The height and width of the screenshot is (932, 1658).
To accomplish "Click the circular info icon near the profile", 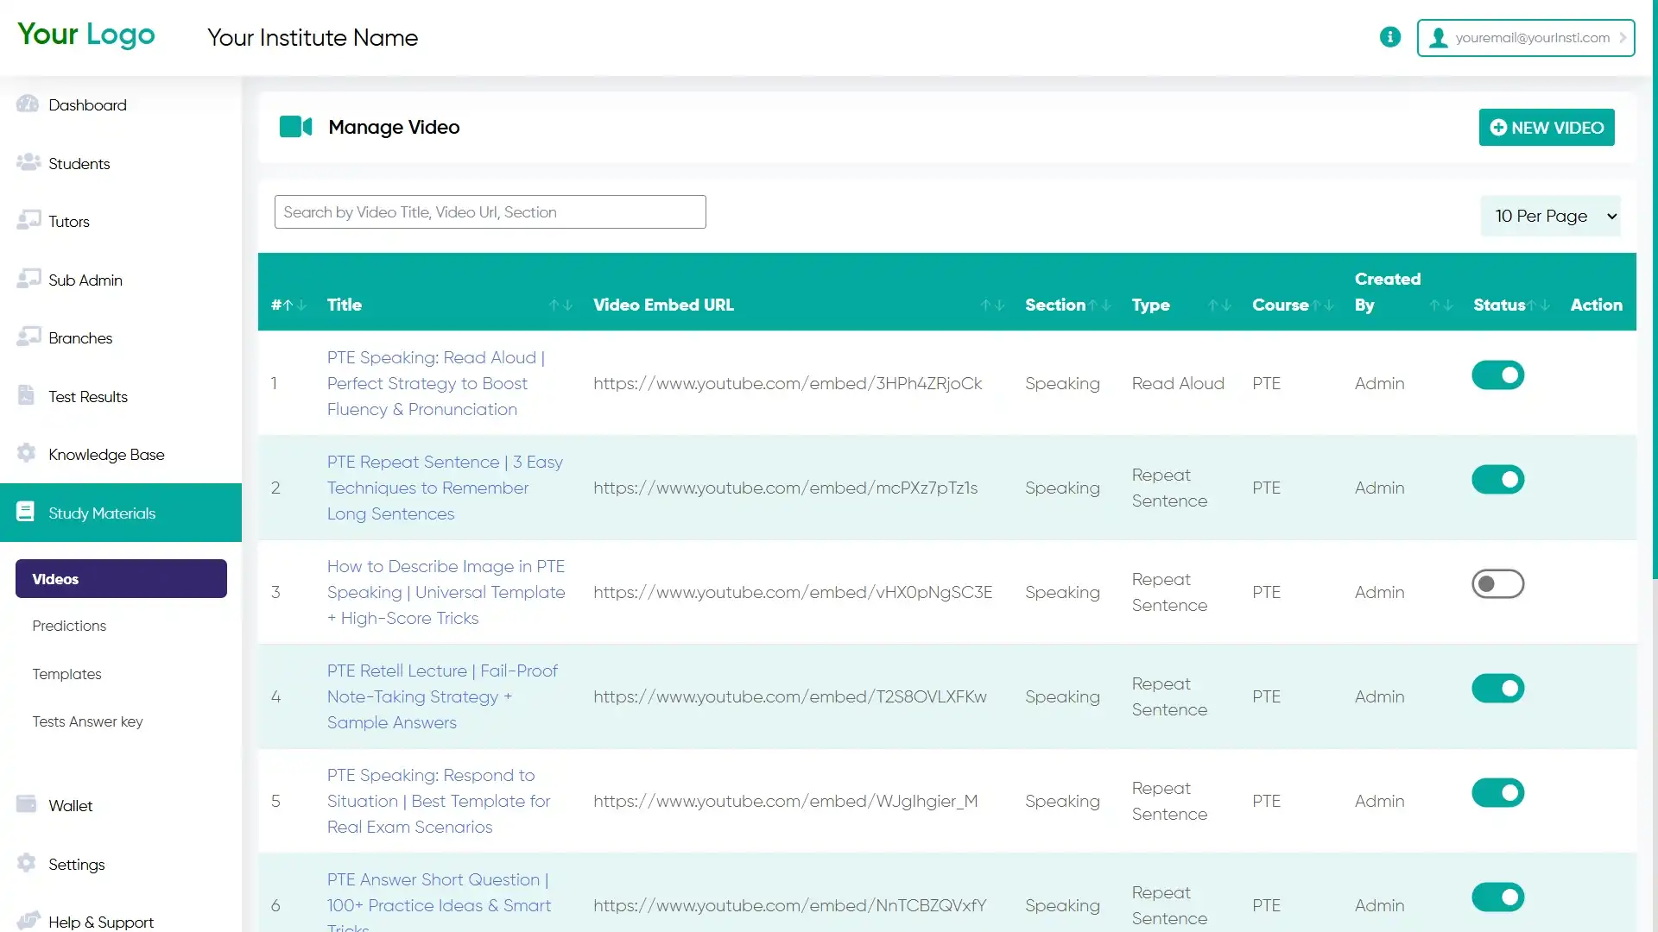I will click(x=1389, y=37).
